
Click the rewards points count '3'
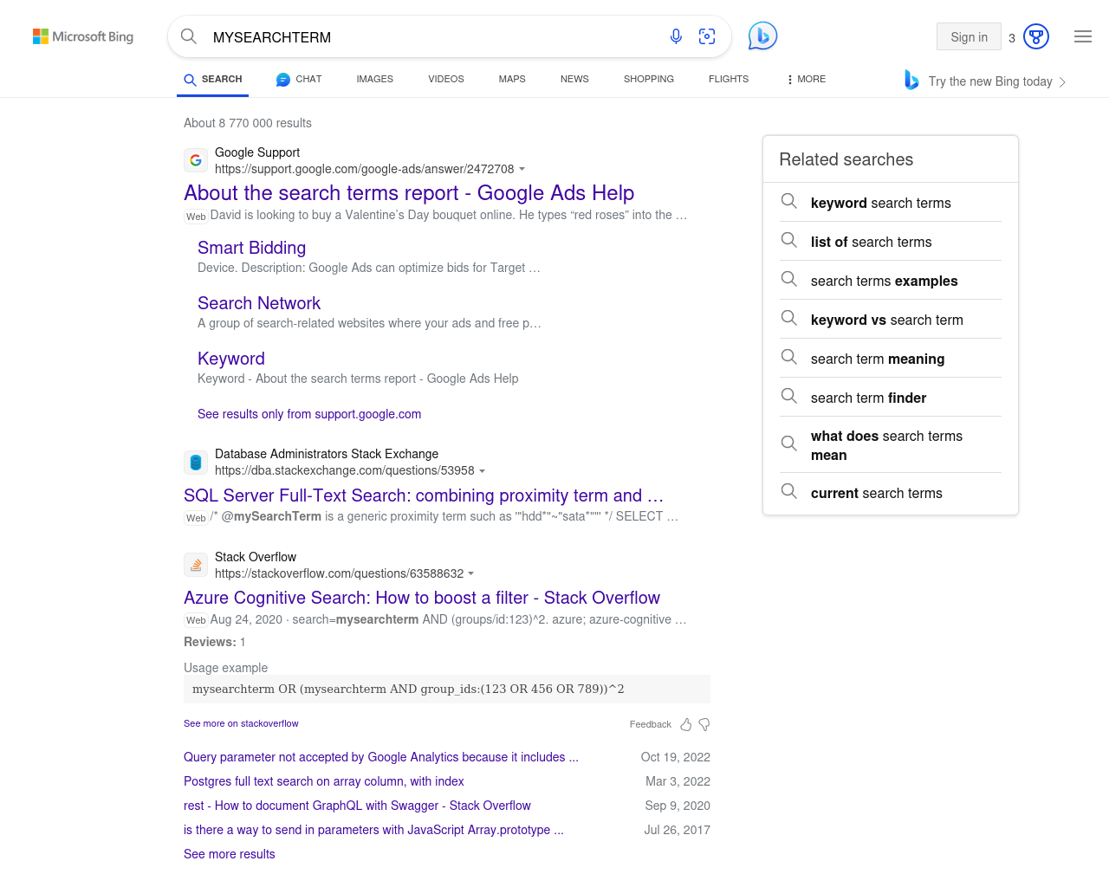pos(1012,37)
